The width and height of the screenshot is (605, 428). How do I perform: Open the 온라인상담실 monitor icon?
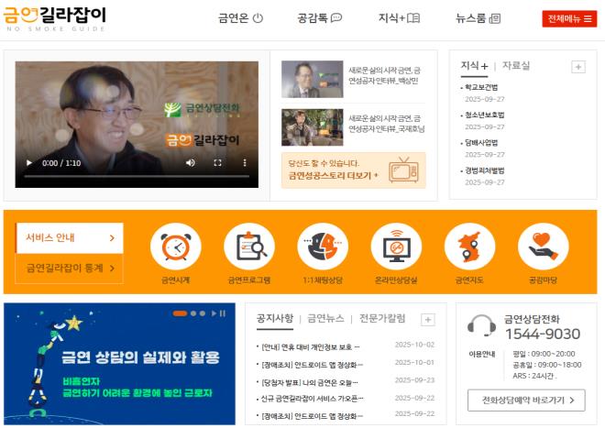pyautogui.click(x=396, y=247)
